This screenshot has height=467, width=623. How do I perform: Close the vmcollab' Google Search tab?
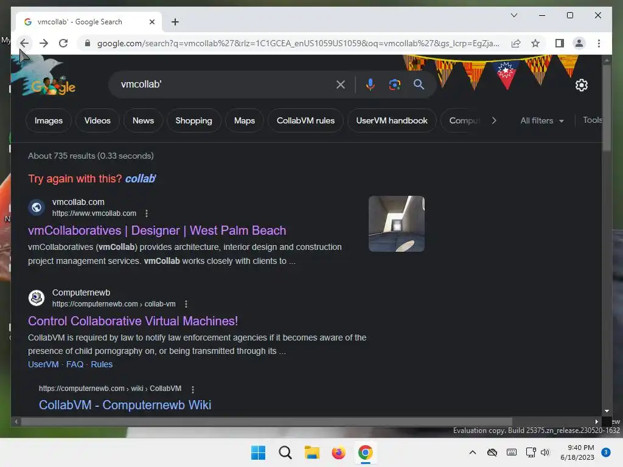point(151,22)
